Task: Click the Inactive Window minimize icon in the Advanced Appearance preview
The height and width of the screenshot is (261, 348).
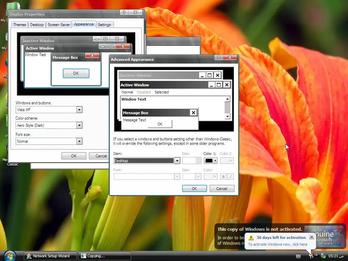Action: point(202,75)
